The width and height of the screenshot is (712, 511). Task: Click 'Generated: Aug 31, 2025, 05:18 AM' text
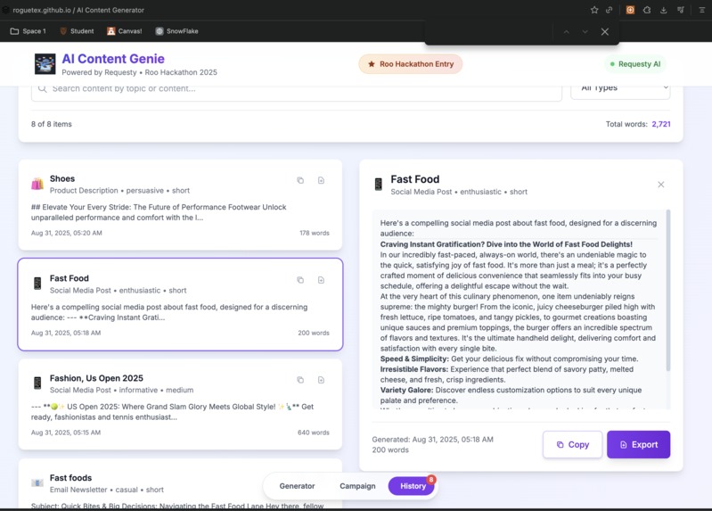(x=433, y=440)
